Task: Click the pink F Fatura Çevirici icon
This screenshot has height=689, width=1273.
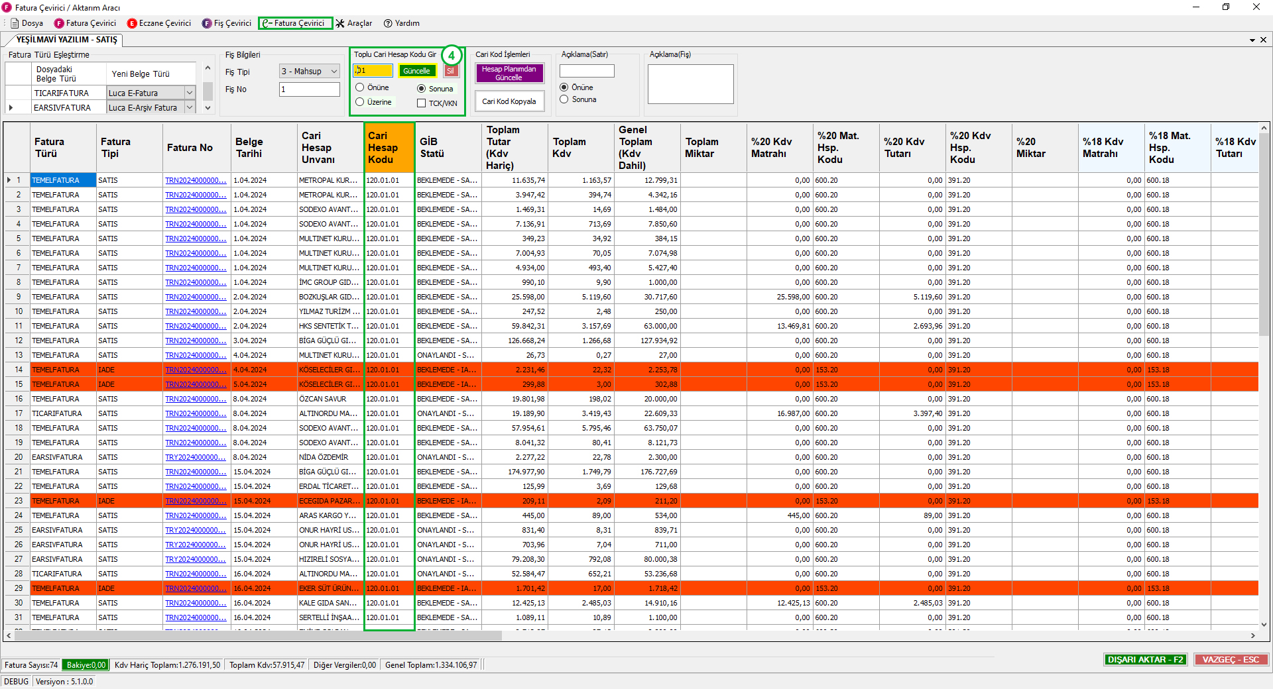Action: [59, 23]
